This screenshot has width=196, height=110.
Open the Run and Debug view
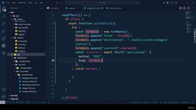coord(4,31)
